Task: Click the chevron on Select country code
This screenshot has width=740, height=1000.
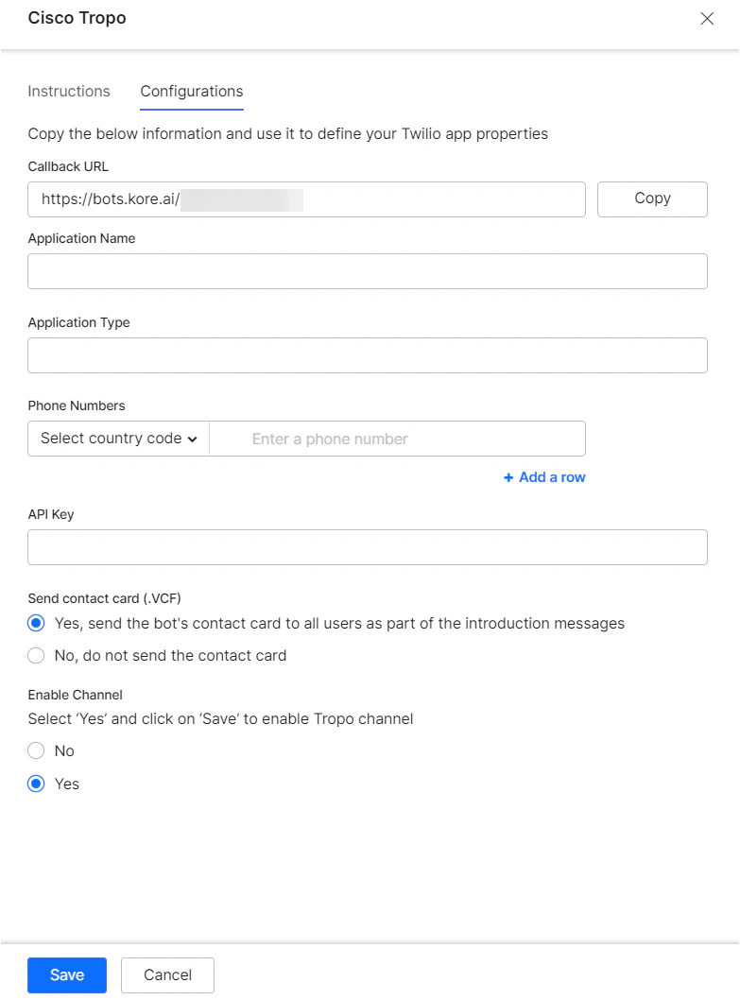Action: pyautogui.click(x=192, y=439)
